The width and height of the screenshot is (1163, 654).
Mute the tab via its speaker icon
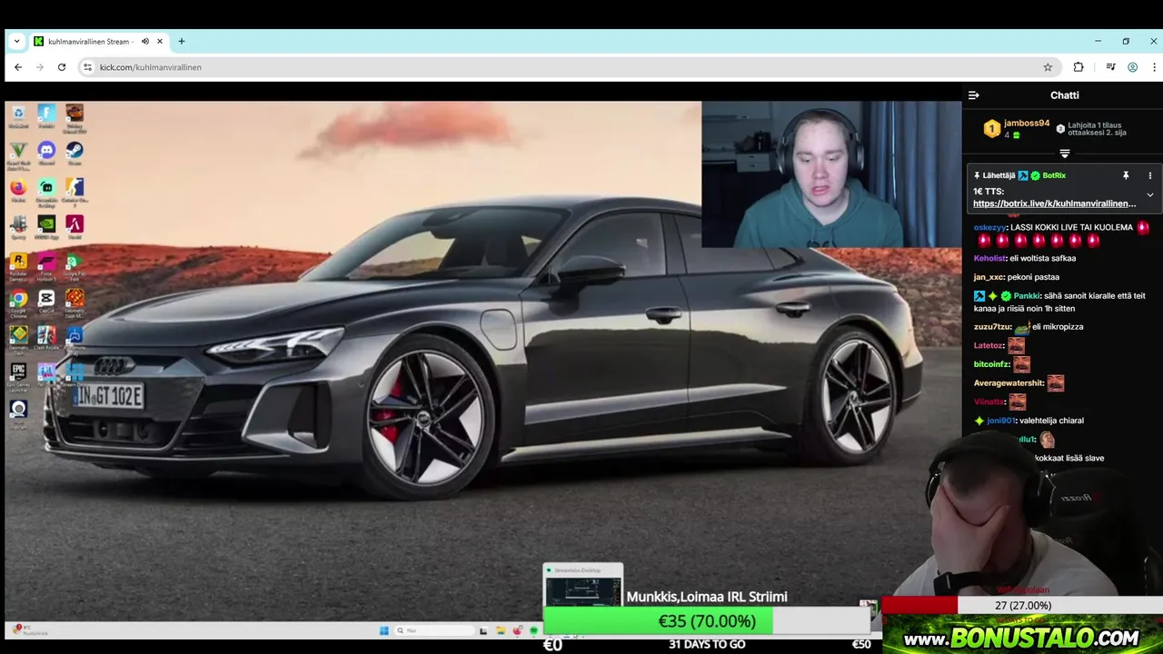click(144, 42)
